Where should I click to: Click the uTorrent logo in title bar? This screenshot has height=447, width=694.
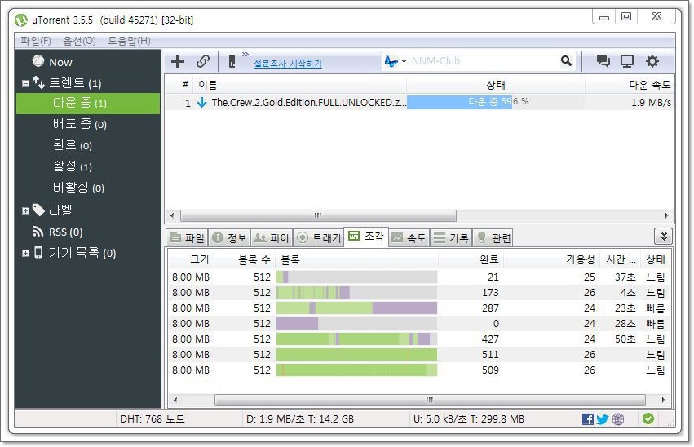click(21, 20)
